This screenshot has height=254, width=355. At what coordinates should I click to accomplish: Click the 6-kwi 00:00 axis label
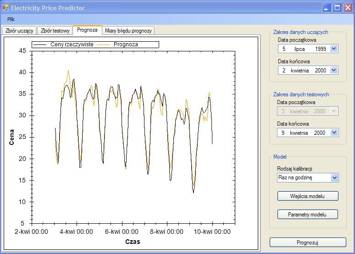point(122,232)
